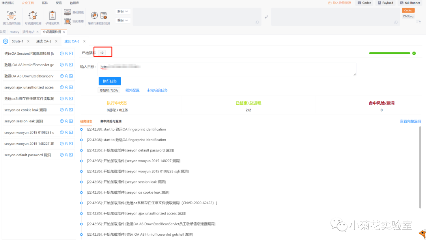Screen dimensions: 426x244
Task: Open the 专项漏洞检测 bug icon tool
Action: 33,18
